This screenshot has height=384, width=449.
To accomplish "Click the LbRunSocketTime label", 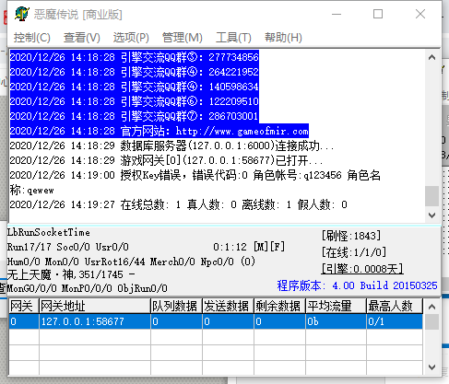I will (49, 232).
